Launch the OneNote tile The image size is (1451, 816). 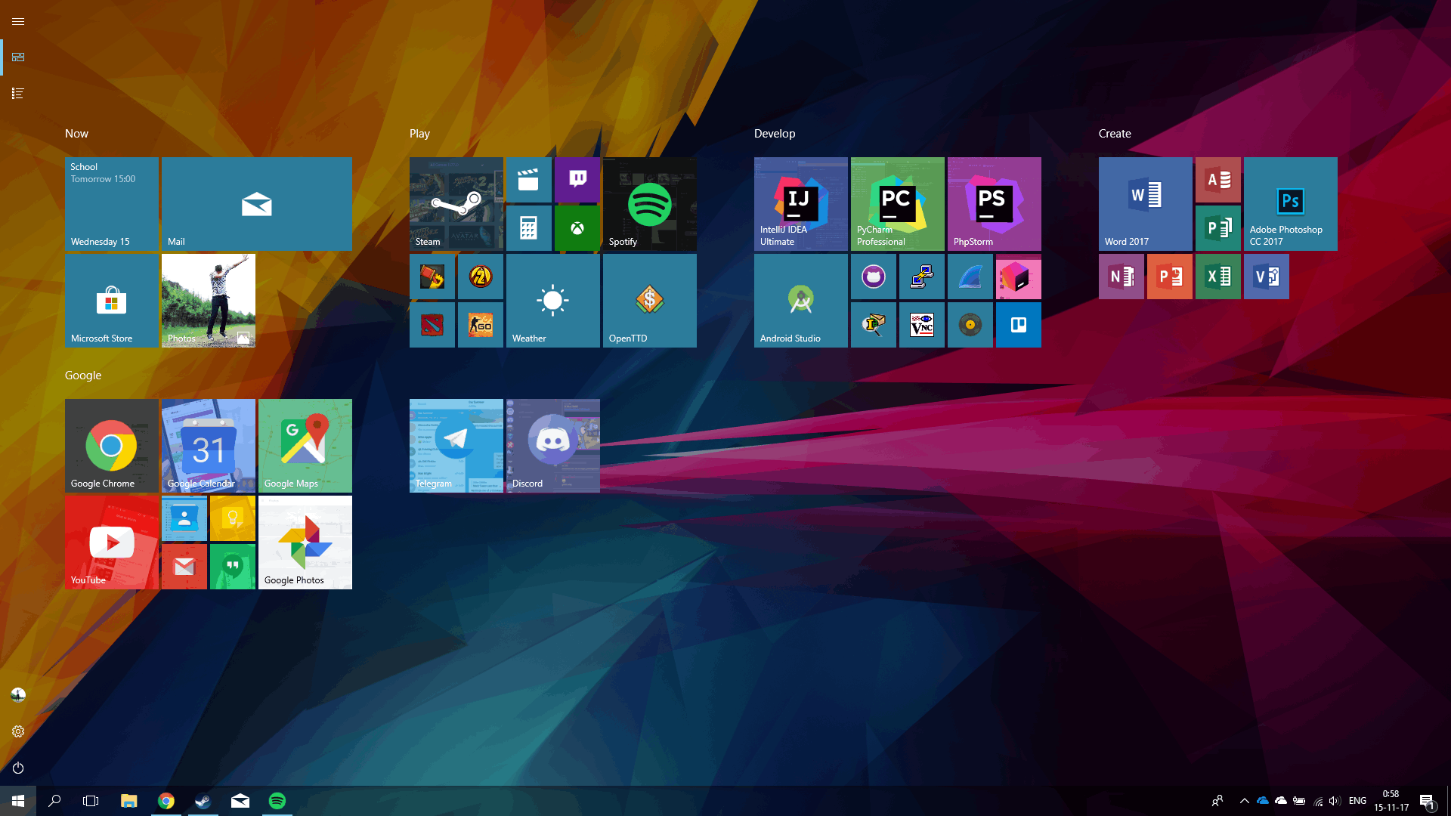(1121, 277)
